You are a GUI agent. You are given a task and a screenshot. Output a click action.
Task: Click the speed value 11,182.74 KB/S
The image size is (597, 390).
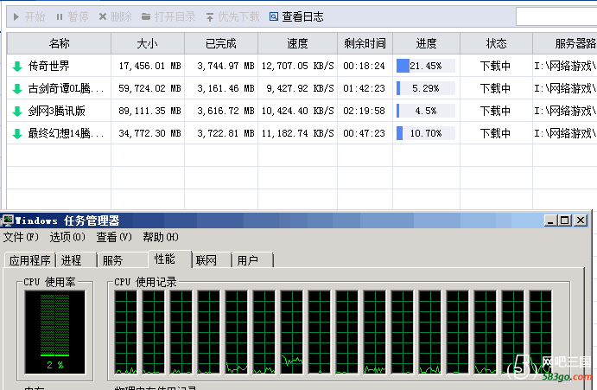(x=297, y=133)
